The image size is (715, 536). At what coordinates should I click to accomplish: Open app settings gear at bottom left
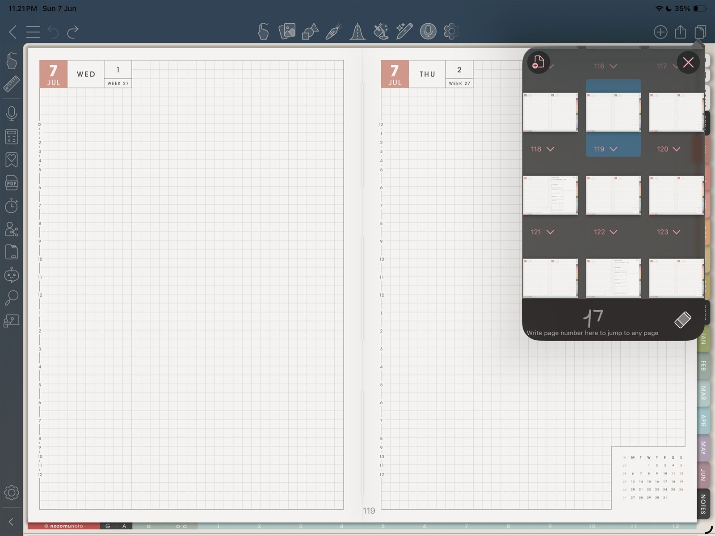coord(12,493)
